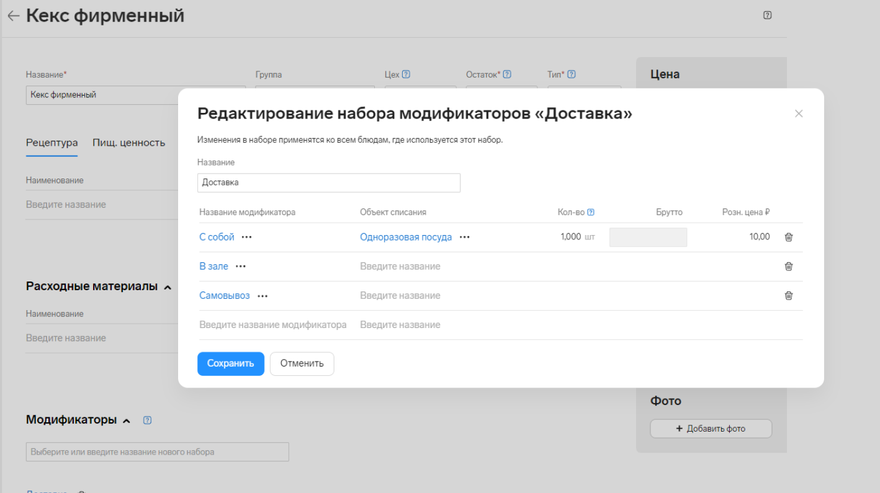Click the 'Добавить фото' button

tap(711, 429)
